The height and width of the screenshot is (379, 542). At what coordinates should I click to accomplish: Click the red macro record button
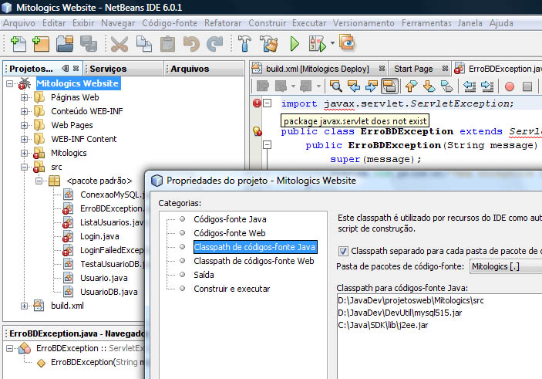coord(509,86)
